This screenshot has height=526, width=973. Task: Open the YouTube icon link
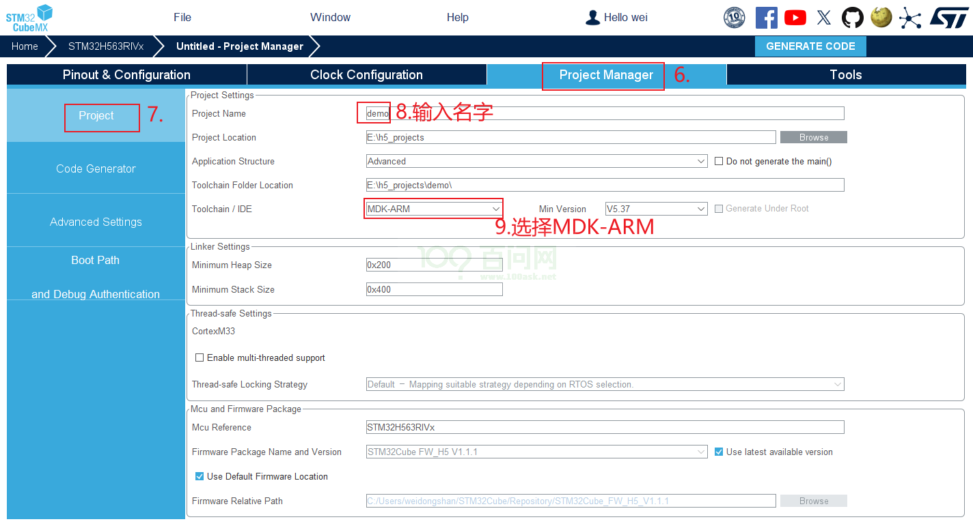(x=795, y=18)
